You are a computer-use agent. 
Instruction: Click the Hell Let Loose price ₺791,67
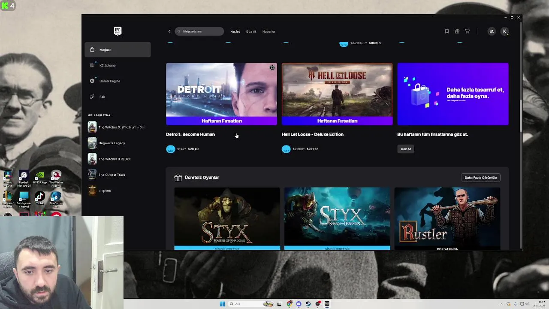pos(313,149)
